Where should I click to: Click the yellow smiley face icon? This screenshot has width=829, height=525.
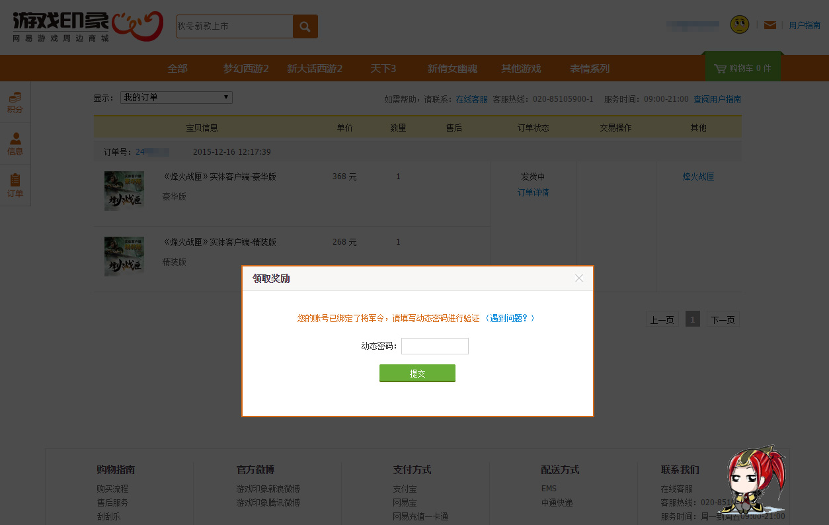click(739, 25)
